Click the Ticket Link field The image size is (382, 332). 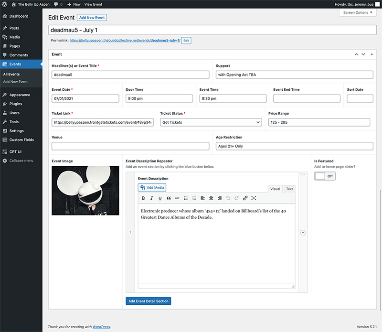[x=103, y=122]
